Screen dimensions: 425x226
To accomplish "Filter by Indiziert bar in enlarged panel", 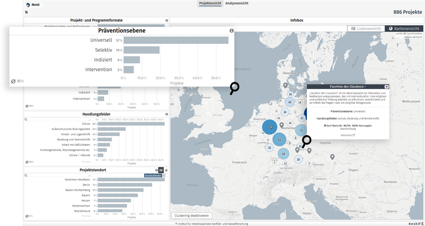I will click(132, 60).
